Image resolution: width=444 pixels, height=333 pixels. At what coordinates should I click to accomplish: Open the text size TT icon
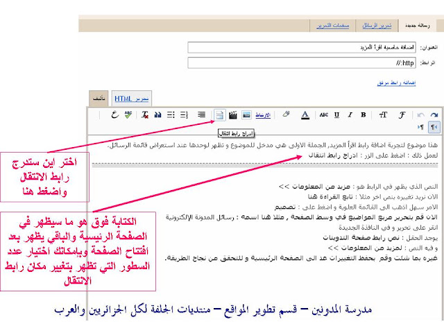click(x=383, y=115)
